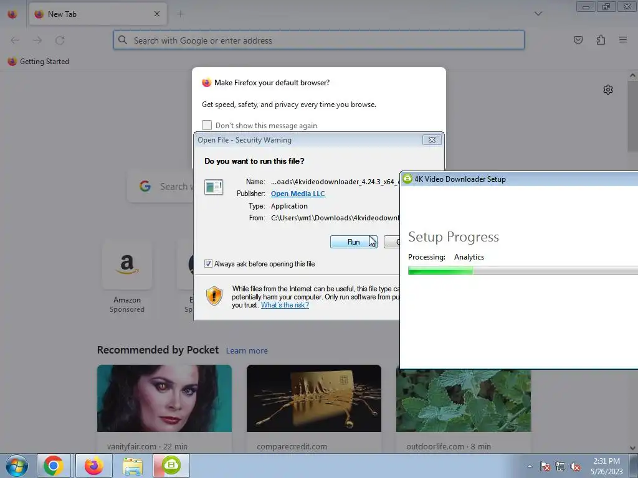Click the What's the risk? link
Screen dimensions: 638x478
[285, 305]
